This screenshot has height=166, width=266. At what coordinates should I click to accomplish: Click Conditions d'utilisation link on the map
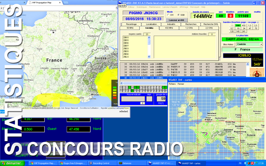[x=89, y=108]
